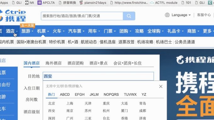
Task: Switch to the 会议•团房•长住 tab
Action: click(x=128, y=63)
